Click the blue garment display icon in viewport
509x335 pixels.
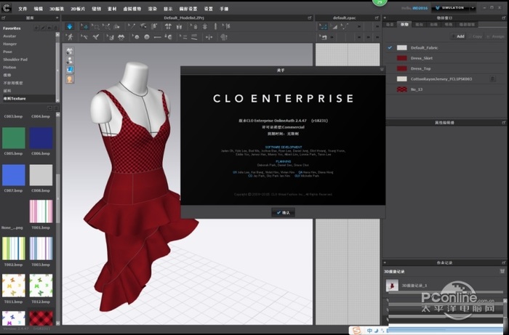(x=69, y=69)
